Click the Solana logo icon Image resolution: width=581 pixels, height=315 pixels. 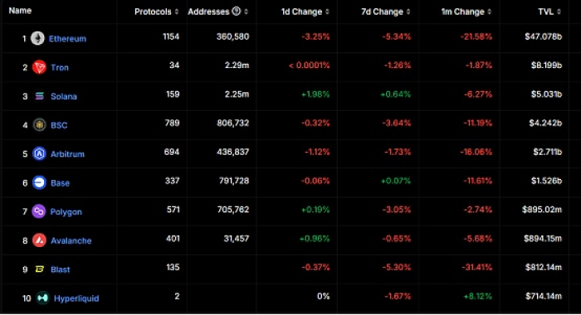39,96
